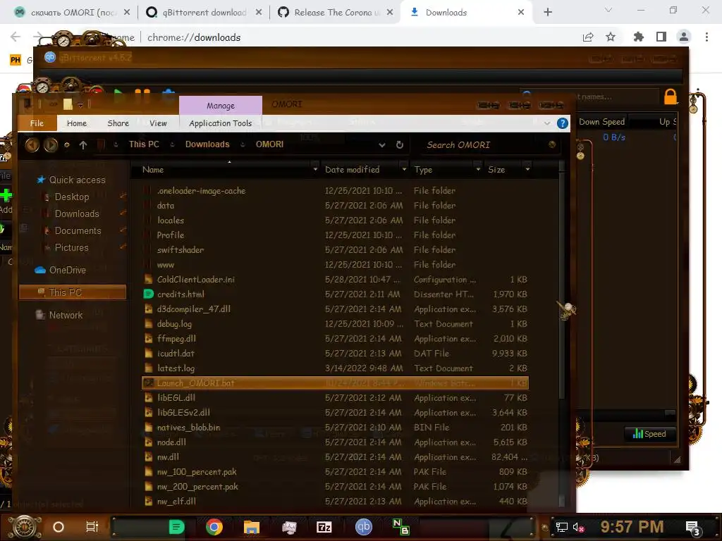This screenshot has height=541, width=722.
Task: Select the swiftshader folder
Action: click(180, 250)
